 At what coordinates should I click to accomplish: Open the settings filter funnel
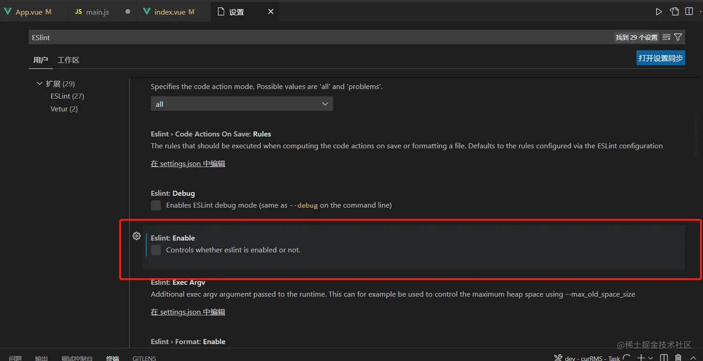tap(678, 37)
